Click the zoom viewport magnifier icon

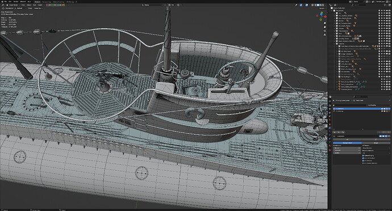pos(325,23)
